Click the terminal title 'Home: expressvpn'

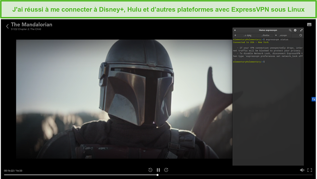pyautogui.click(x=268, y=30)
